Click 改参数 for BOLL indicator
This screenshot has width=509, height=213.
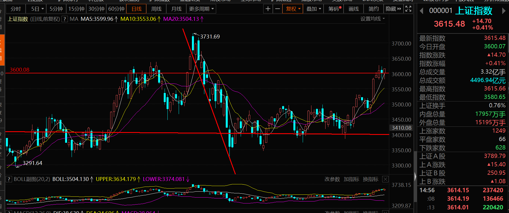point(332,179)
